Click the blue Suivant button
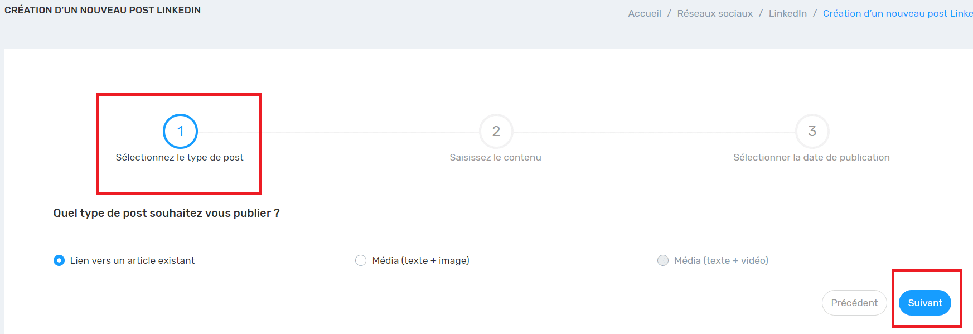973x334 pixels. click(x=925, y=303)
